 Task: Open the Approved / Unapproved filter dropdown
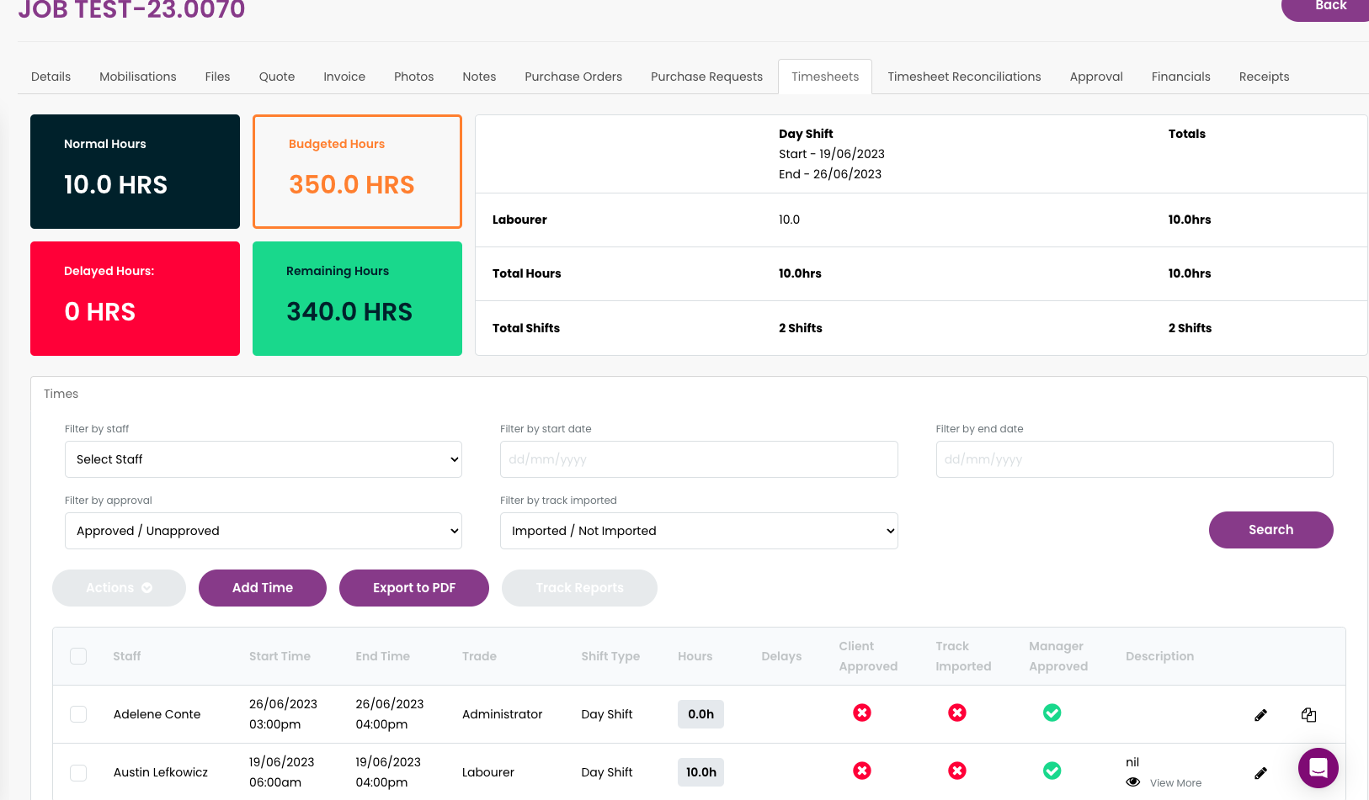263,531
